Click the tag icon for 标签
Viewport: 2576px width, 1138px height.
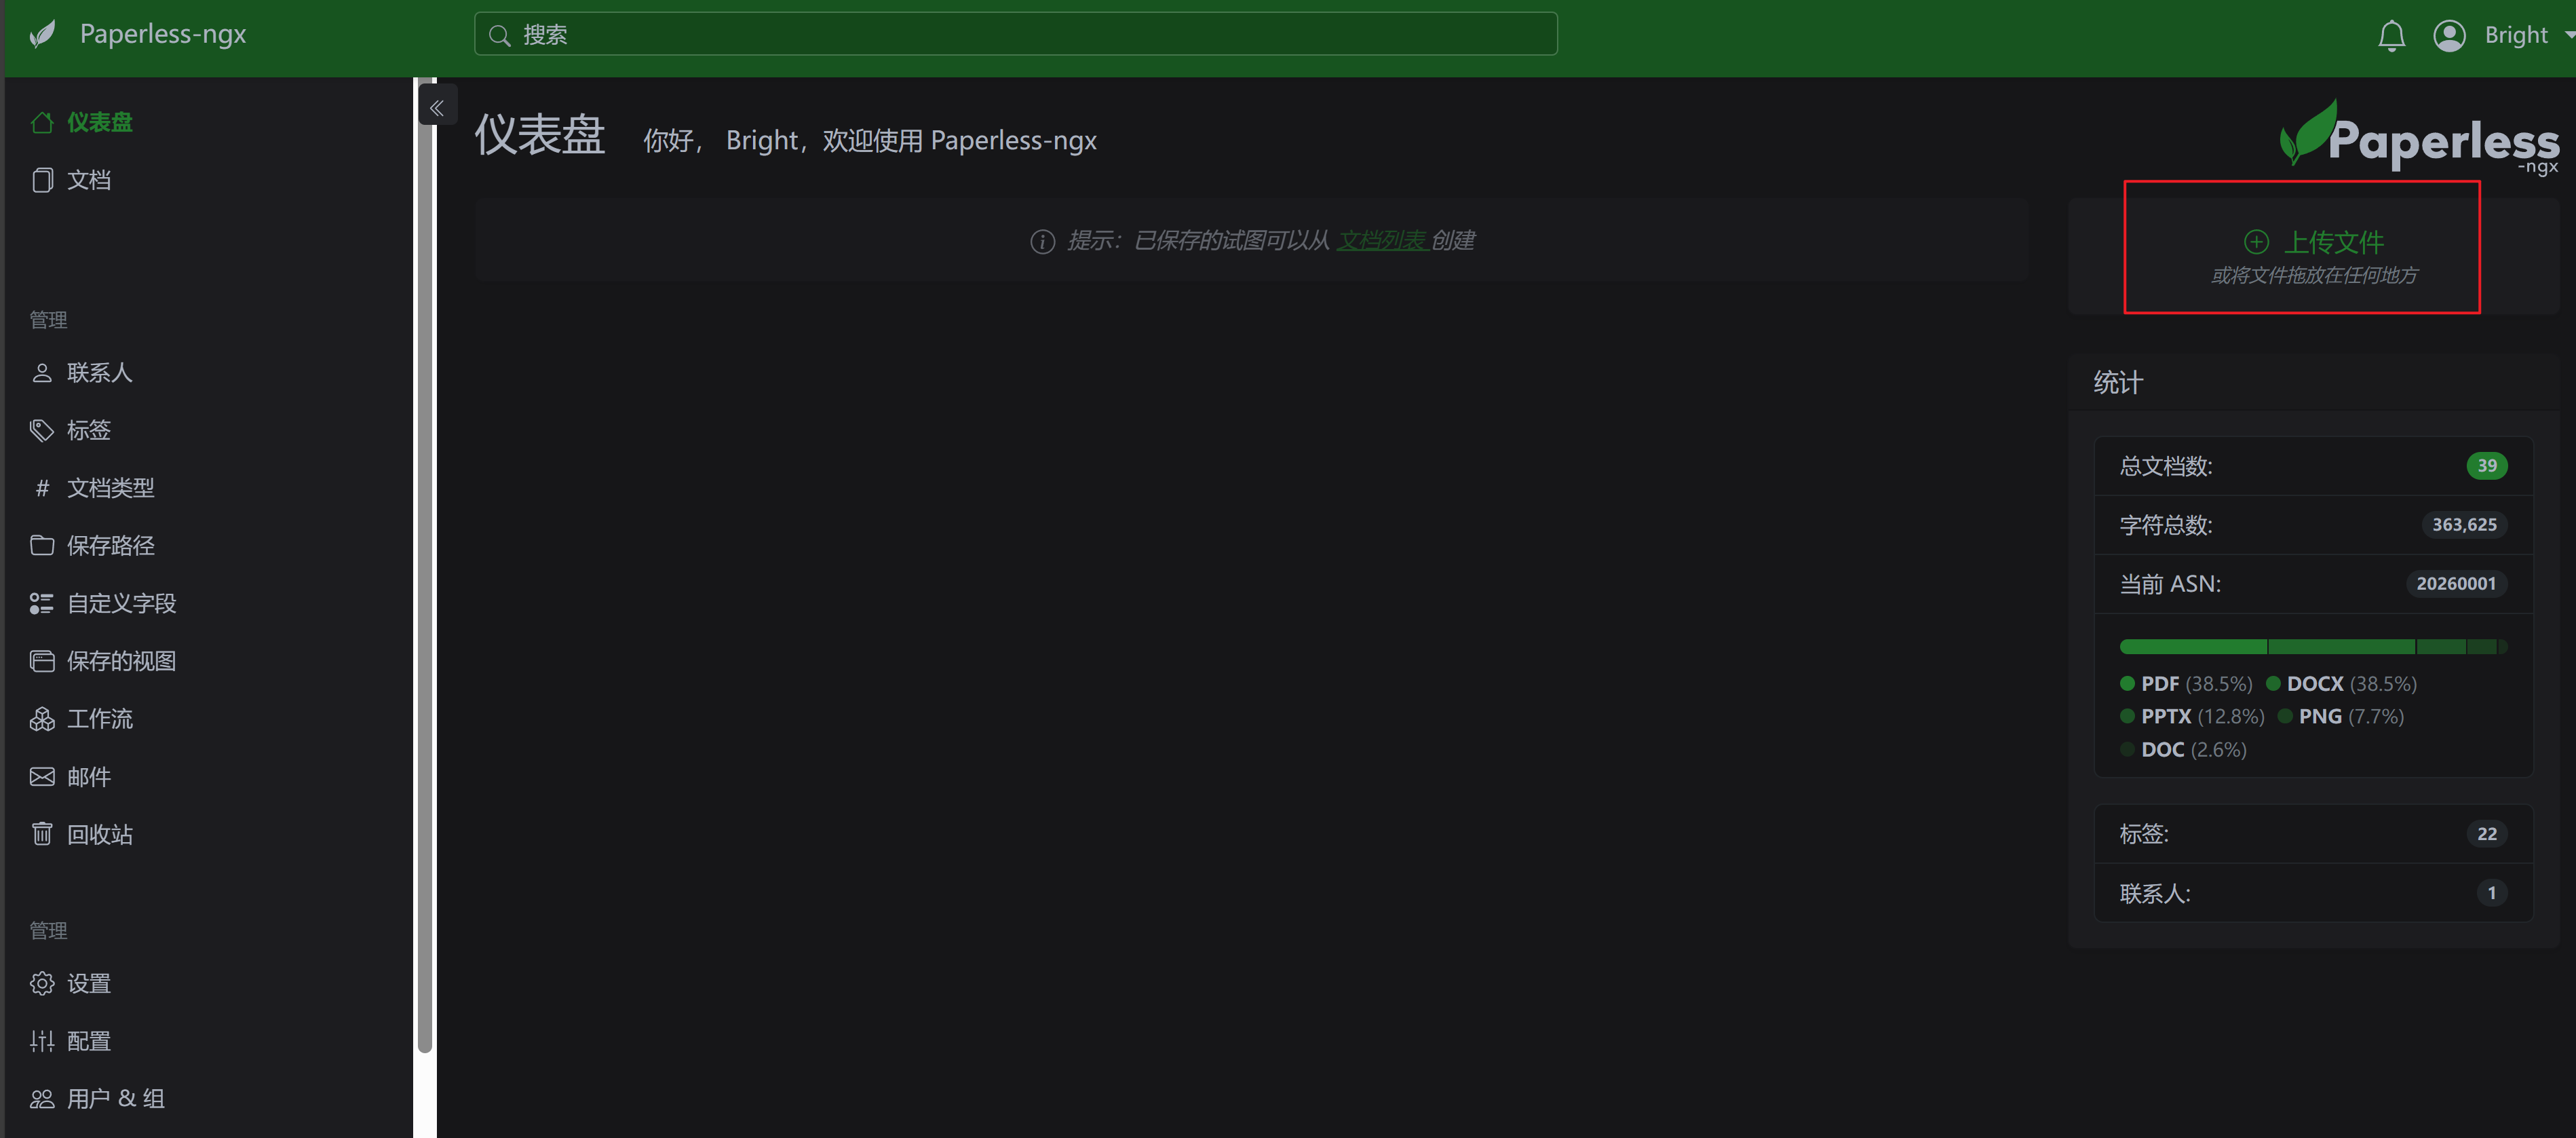coord(42,430)
